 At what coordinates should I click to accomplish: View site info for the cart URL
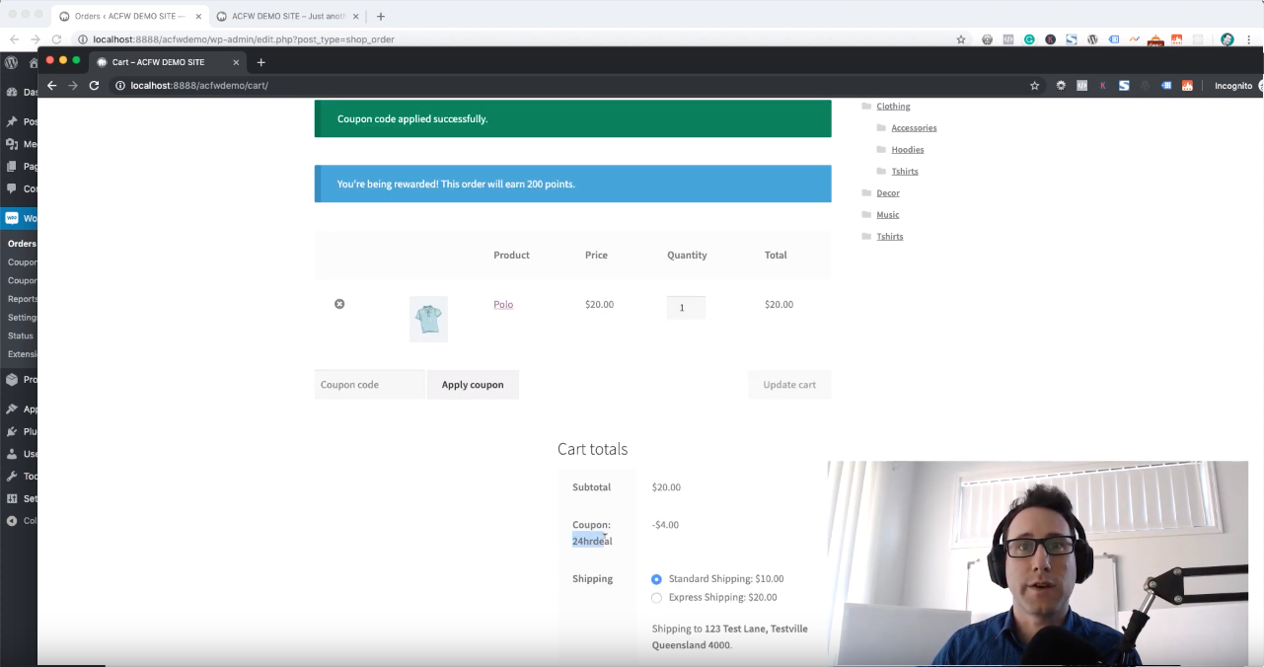coord(120,86)
